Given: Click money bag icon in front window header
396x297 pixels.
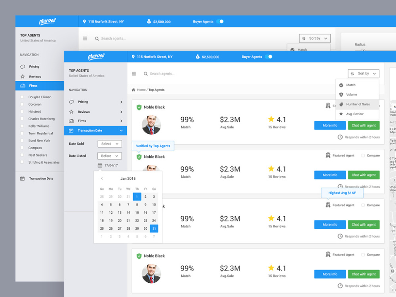Looking at the screenshot, I should click(198, 57).
